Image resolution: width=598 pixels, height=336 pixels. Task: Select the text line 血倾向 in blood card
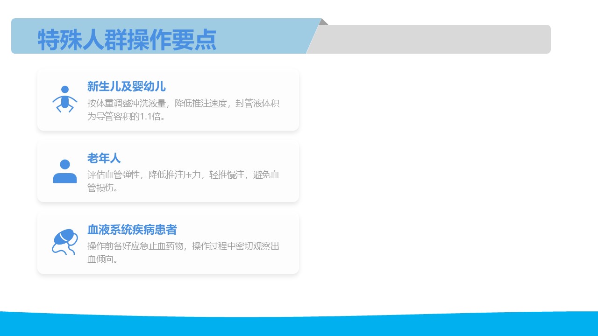point(103,259)
